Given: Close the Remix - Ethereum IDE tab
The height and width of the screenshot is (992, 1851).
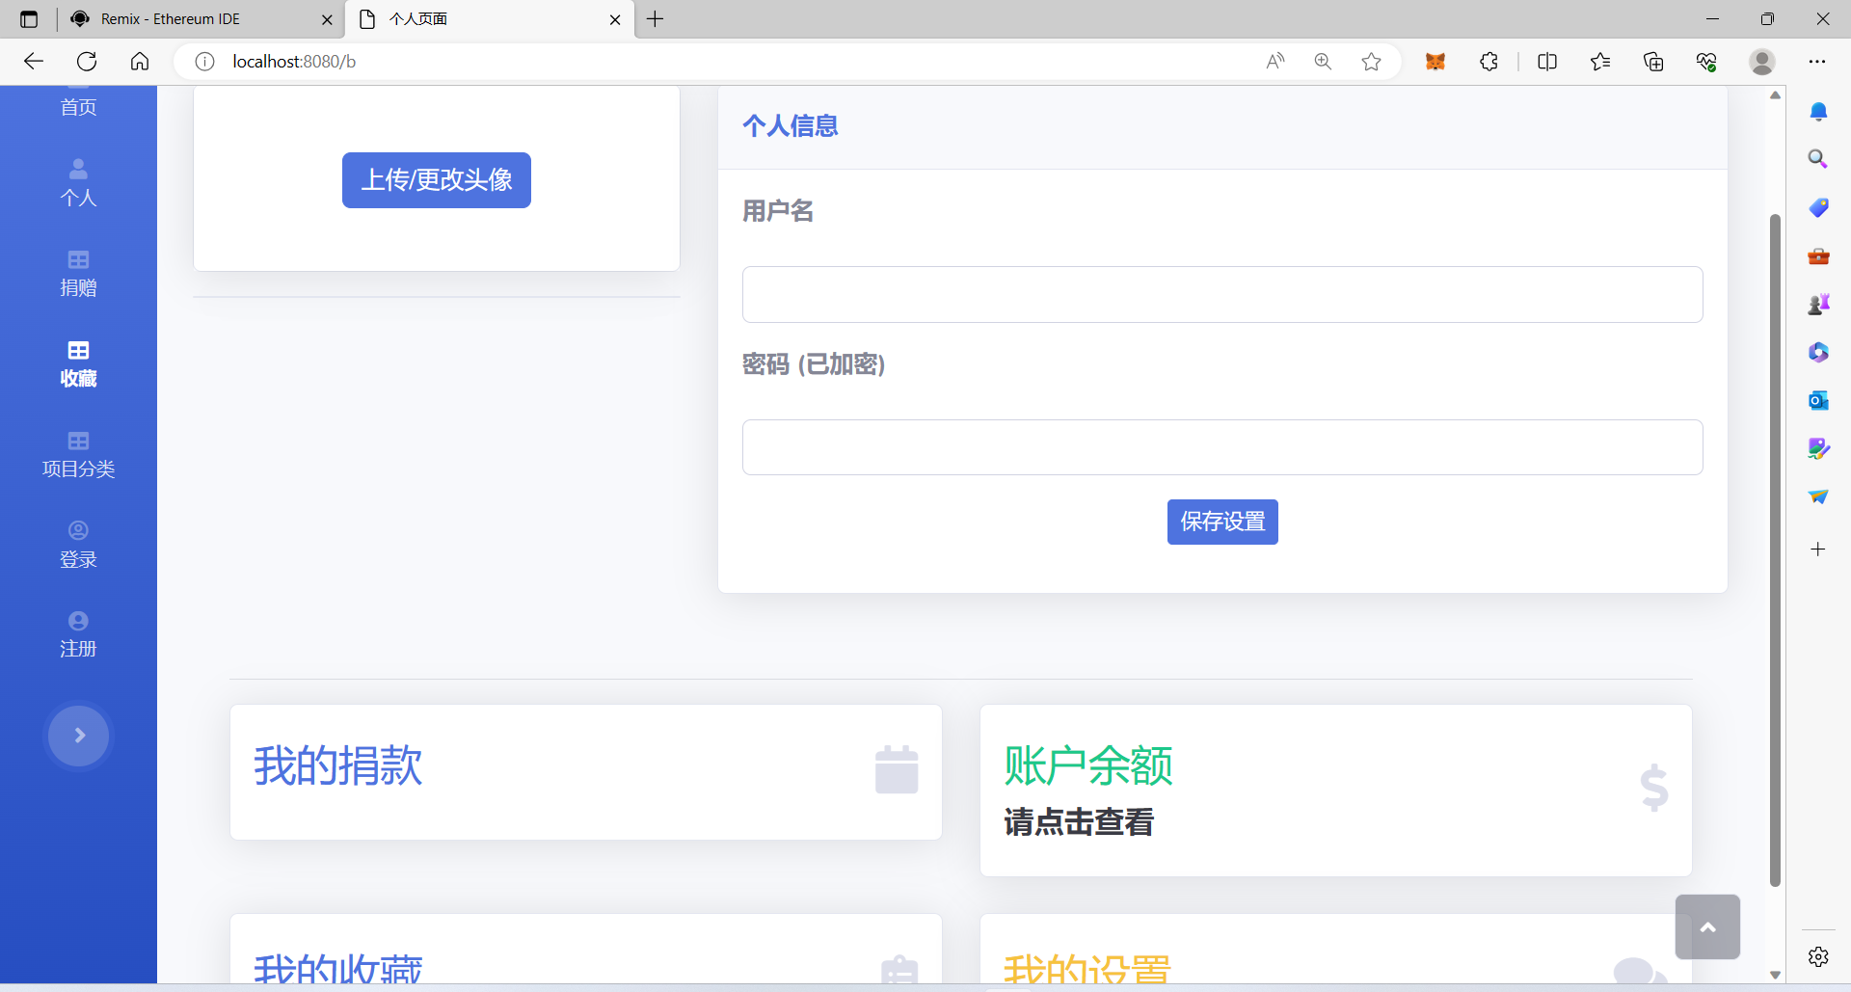Looking at the screenshot, I should [327, 19].
